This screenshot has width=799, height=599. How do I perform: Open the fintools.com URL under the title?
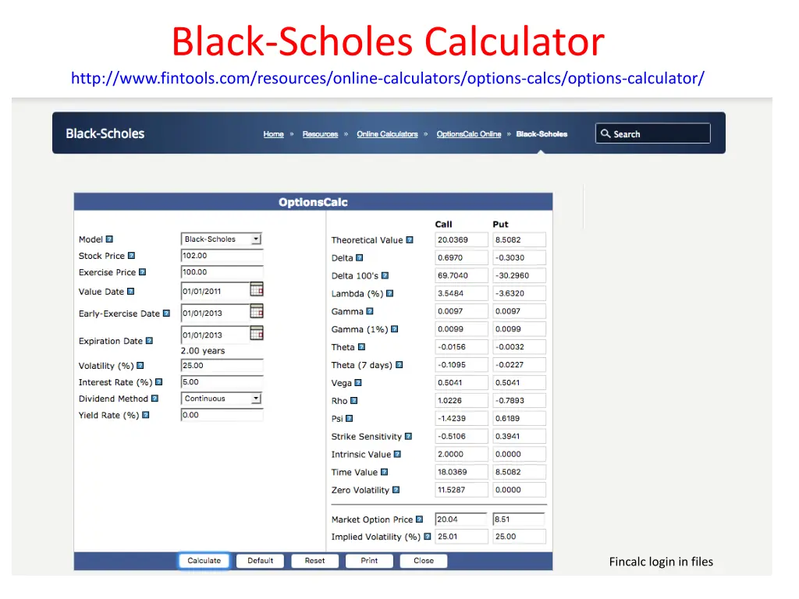(x=388, y=78)
